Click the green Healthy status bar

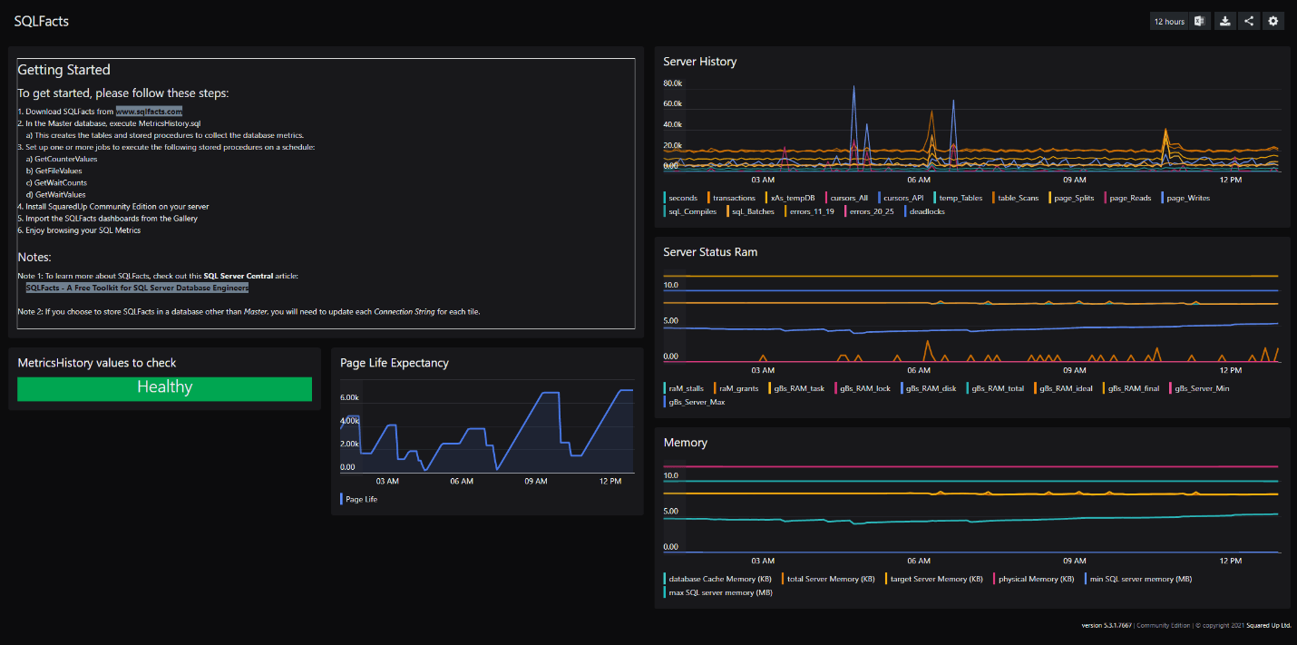point(164,388)
